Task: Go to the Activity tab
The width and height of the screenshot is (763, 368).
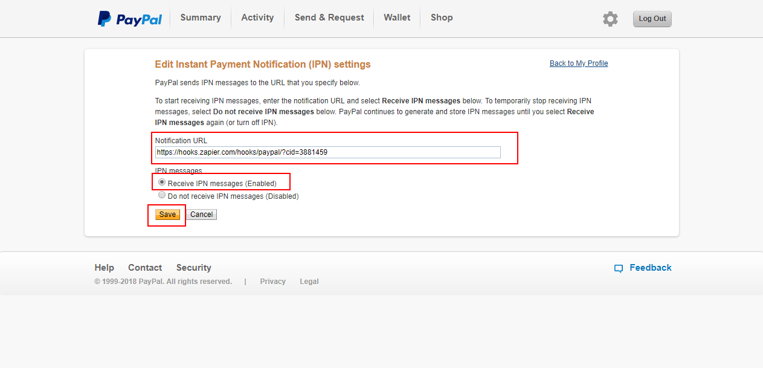Action: 257,18
